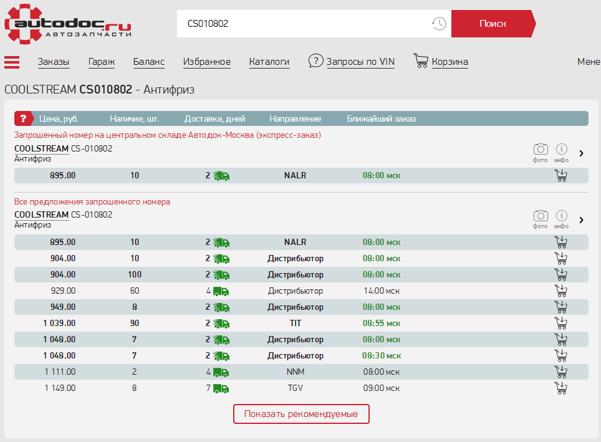The width and height of the screenshot is (601, 442).
Task: Open info in the all-offers COOLSTREAM section
Action: point(562,219)
